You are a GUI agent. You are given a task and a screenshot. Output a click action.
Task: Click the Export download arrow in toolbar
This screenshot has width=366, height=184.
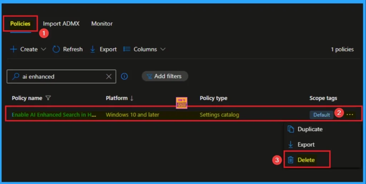[93, 49]
